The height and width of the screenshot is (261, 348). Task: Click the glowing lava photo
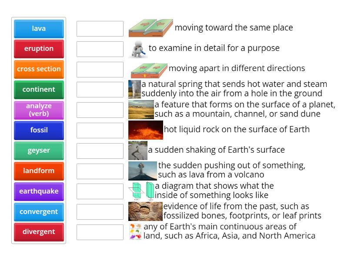(x=146, y=130)
